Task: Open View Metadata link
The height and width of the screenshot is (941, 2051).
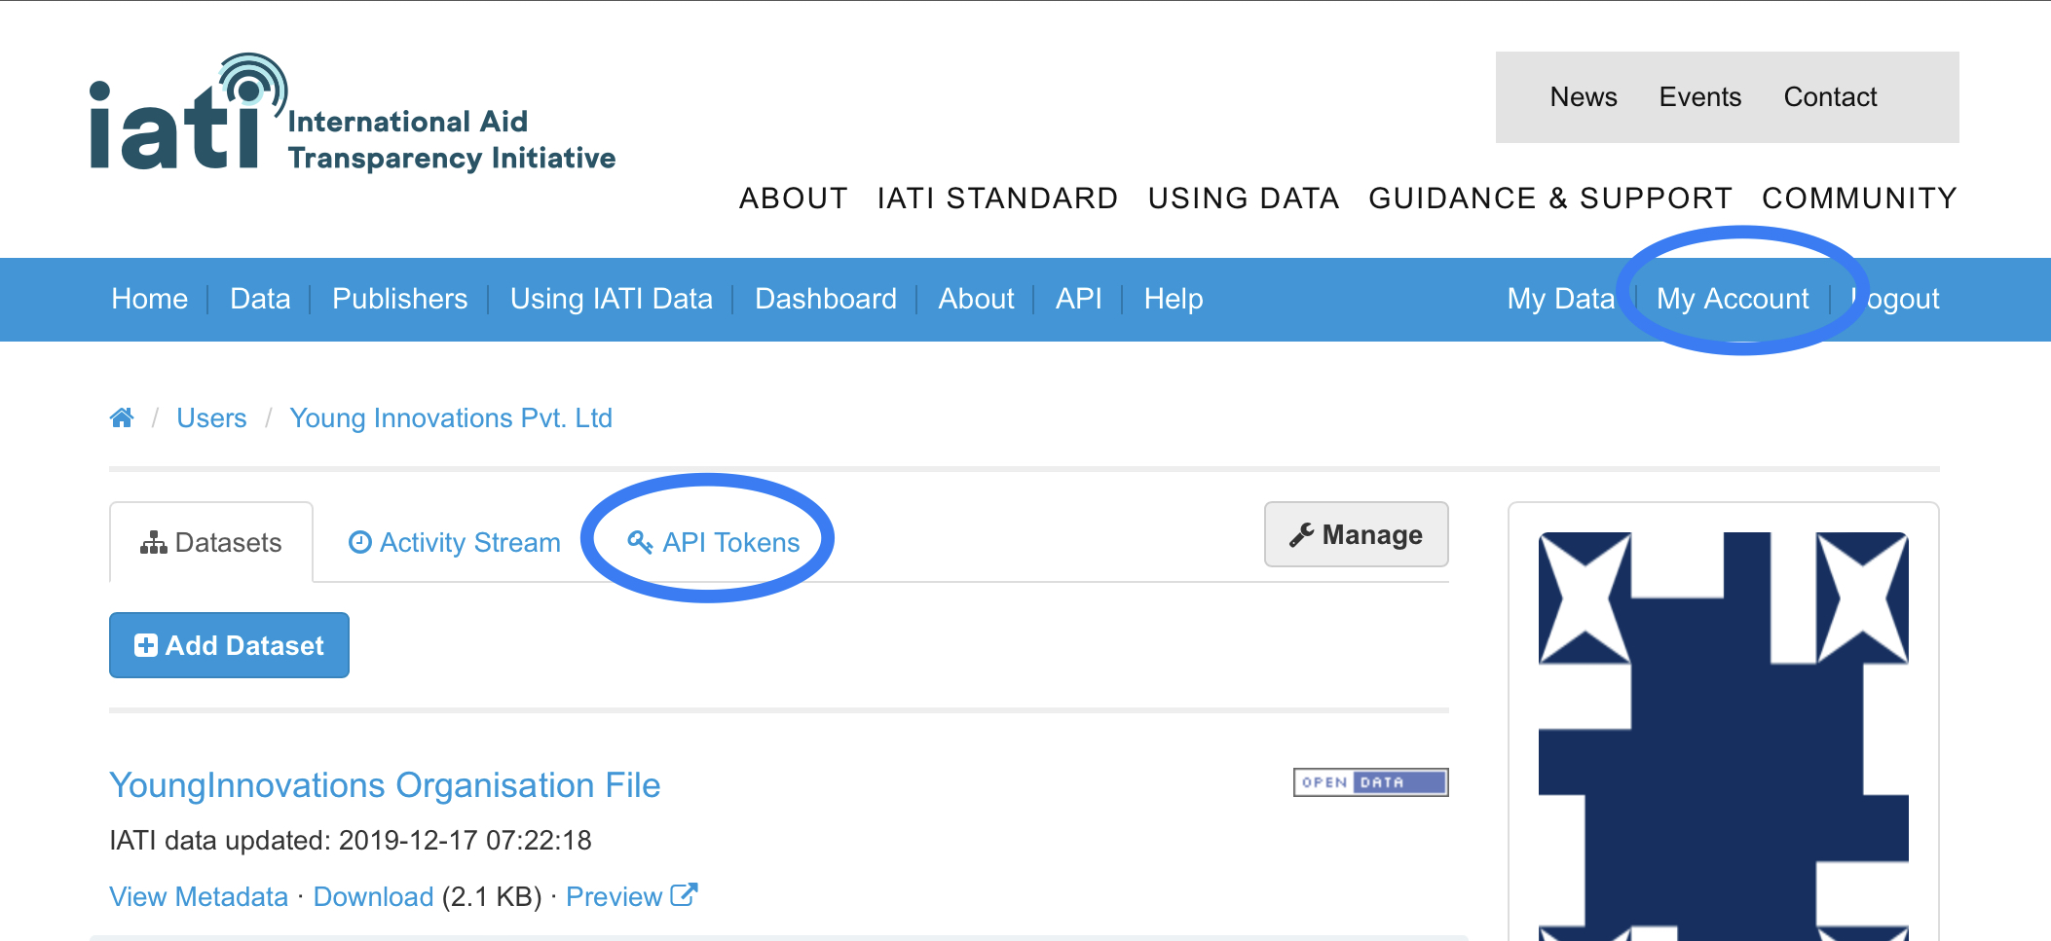Action: tap(198, 895)
